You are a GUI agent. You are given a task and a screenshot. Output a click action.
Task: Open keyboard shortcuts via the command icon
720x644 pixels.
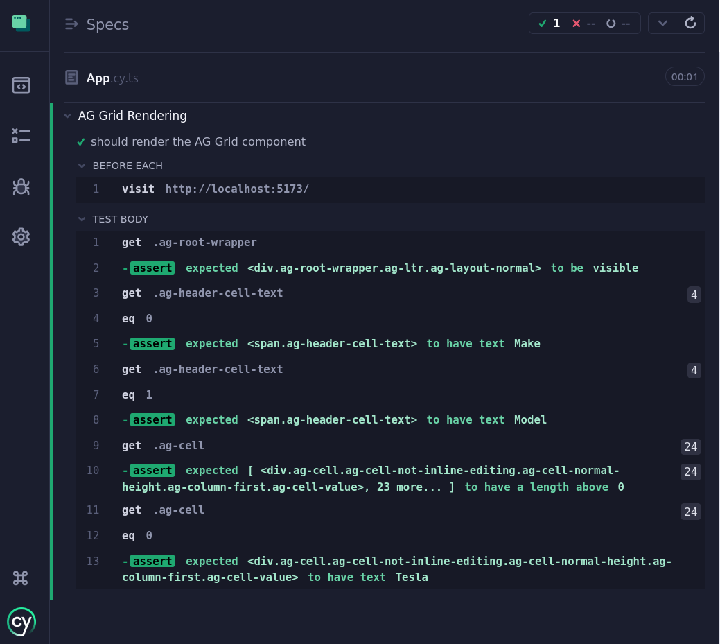pos(21,577)
